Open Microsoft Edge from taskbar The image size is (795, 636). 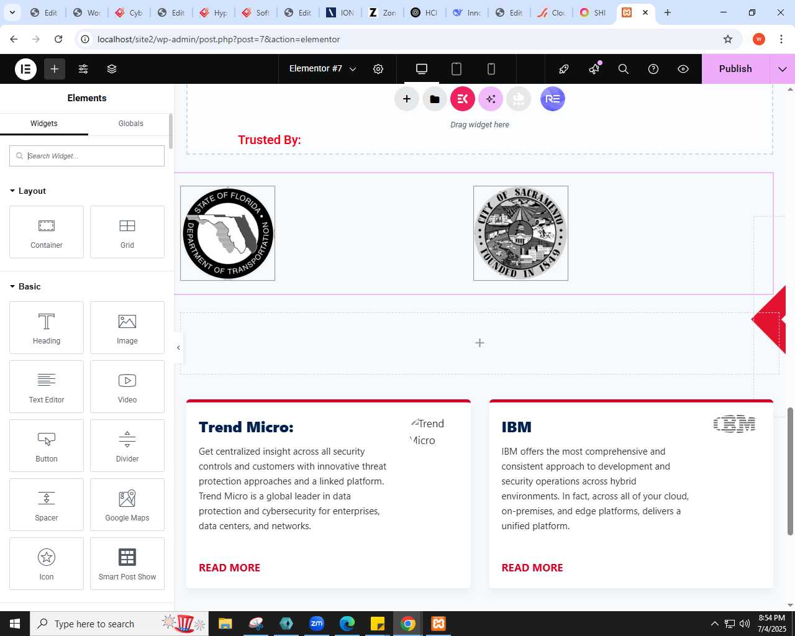347,624
